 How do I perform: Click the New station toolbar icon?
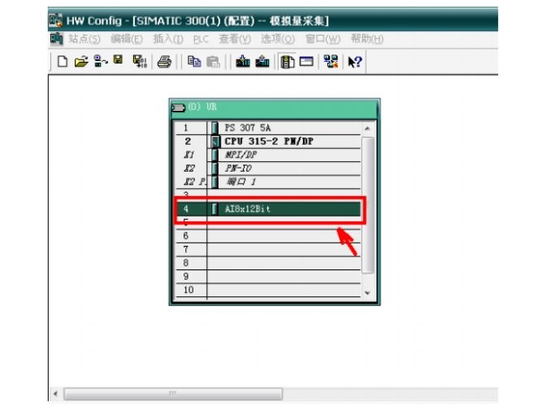pos(62,62)
